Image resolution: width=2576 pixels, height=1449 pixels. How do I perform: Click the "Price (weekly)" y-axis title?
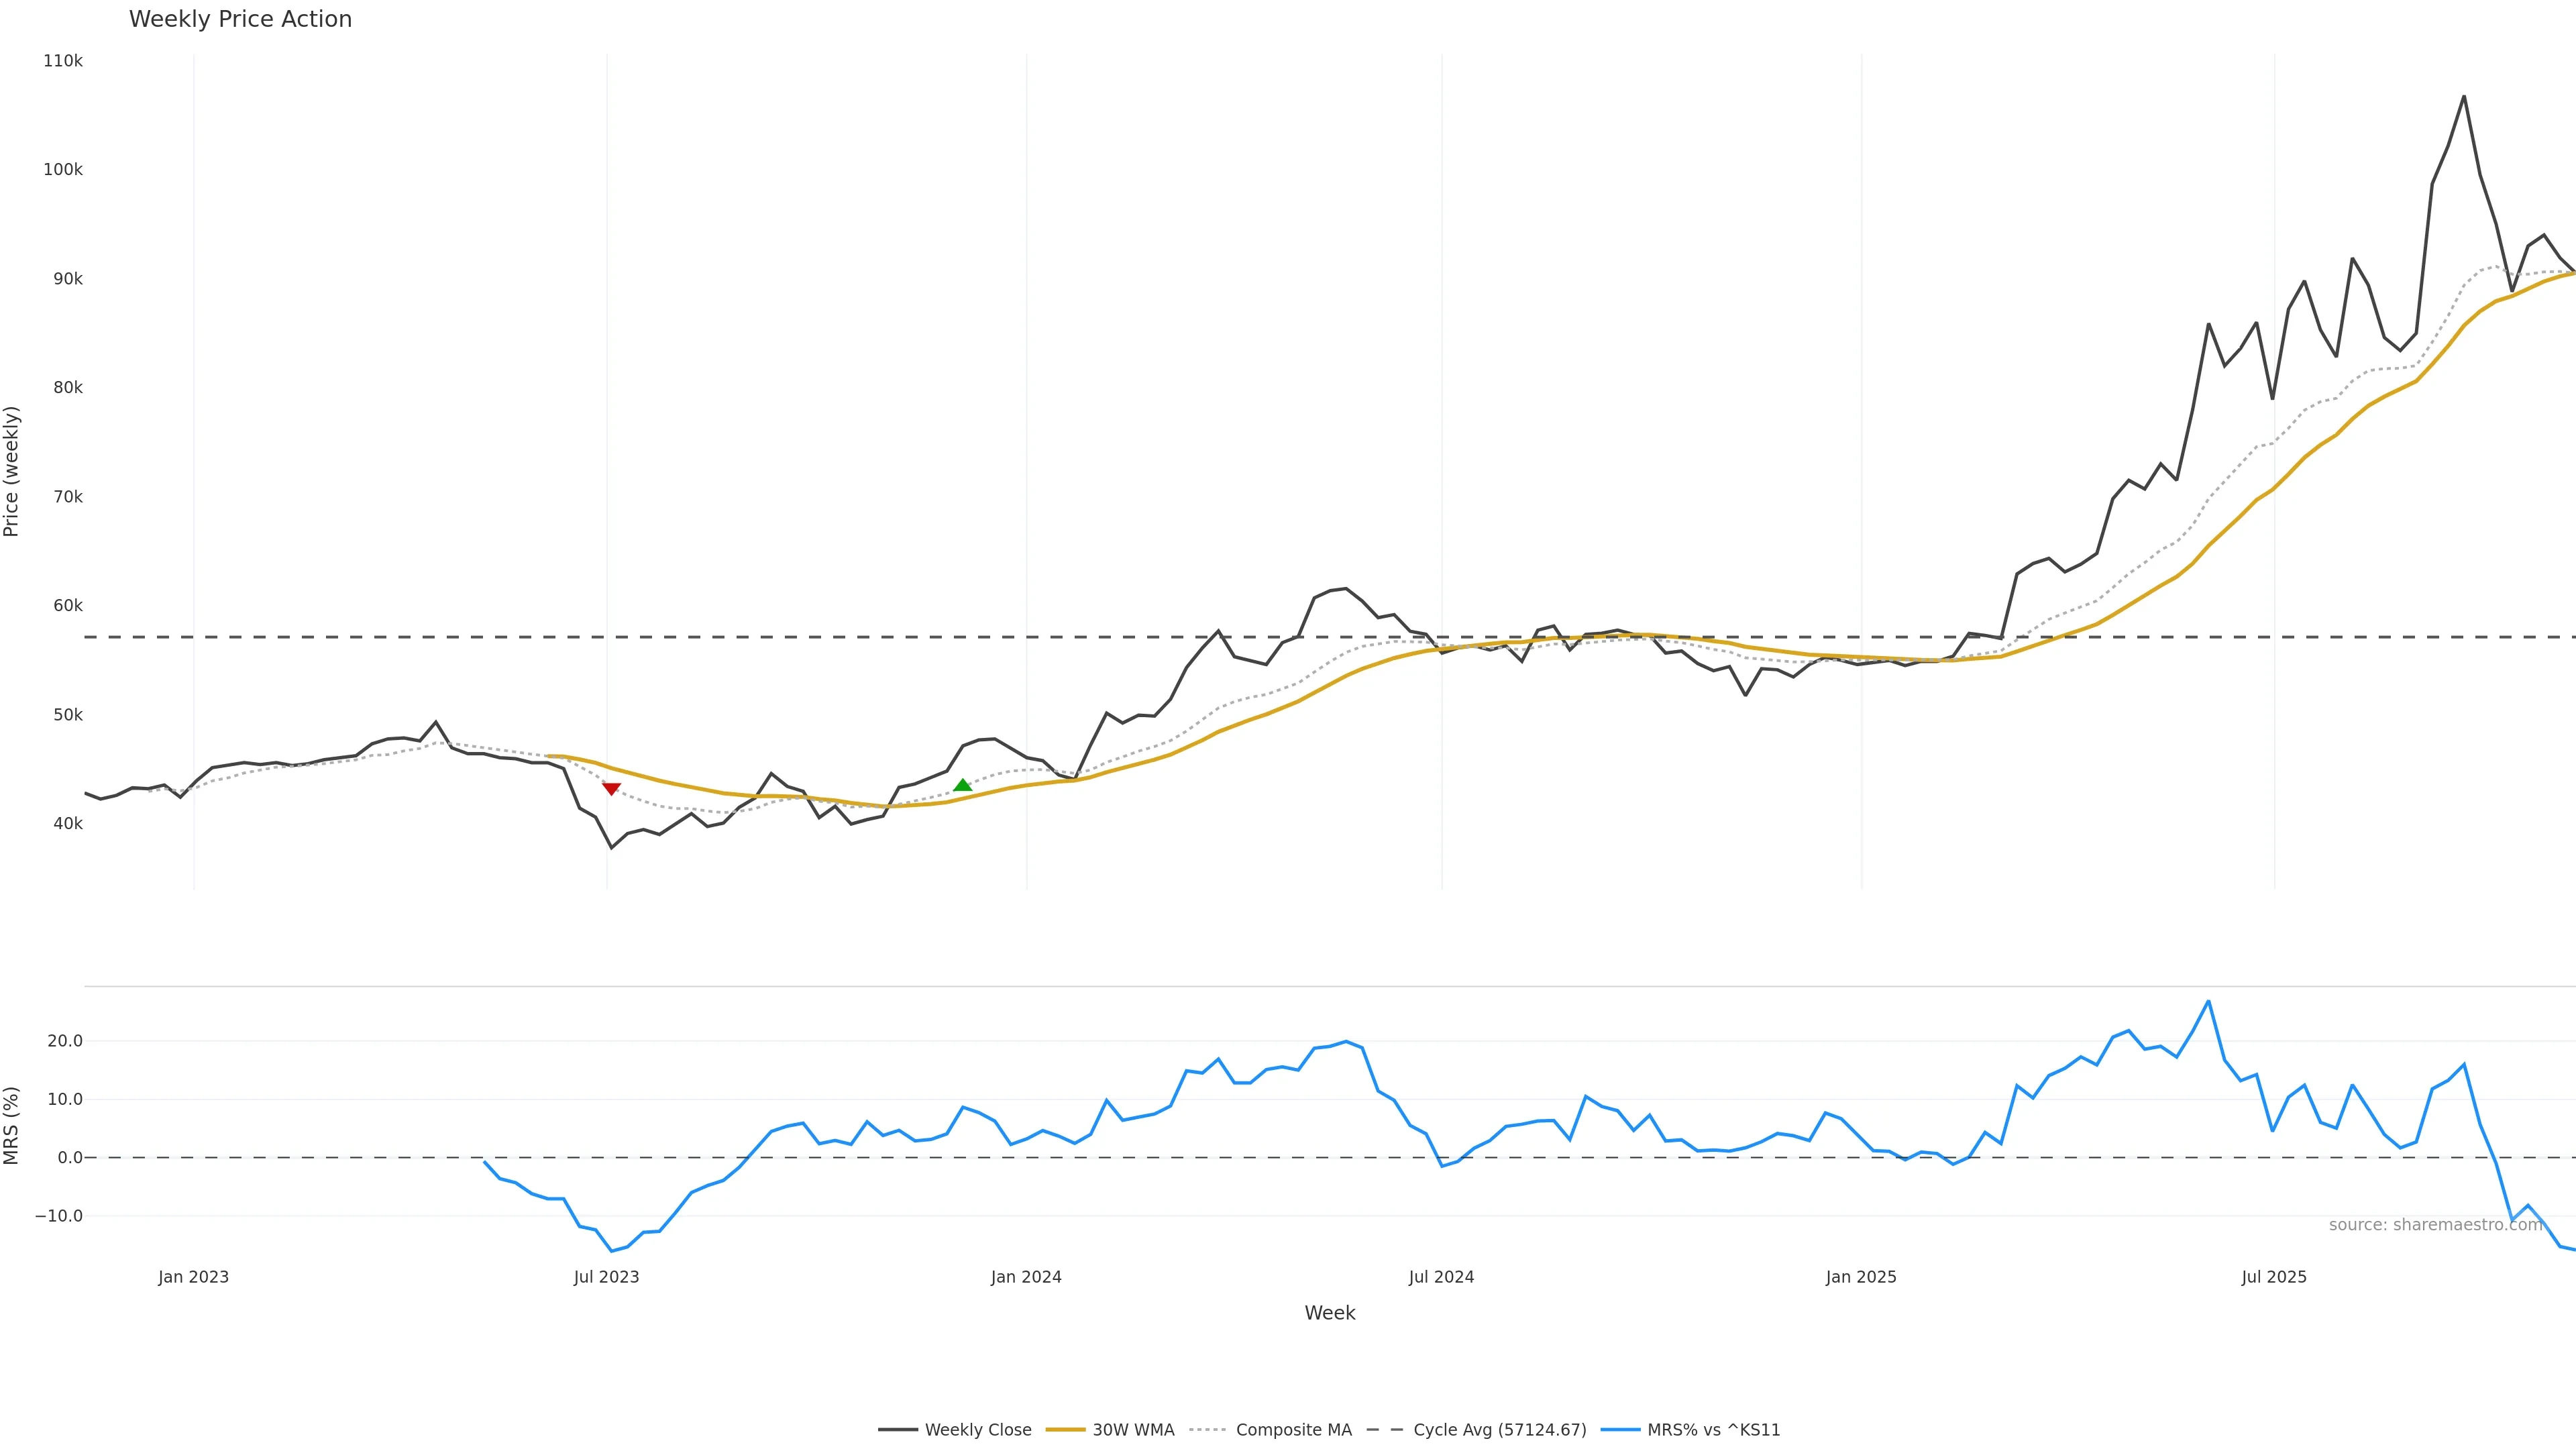click(x=12, y=471)
